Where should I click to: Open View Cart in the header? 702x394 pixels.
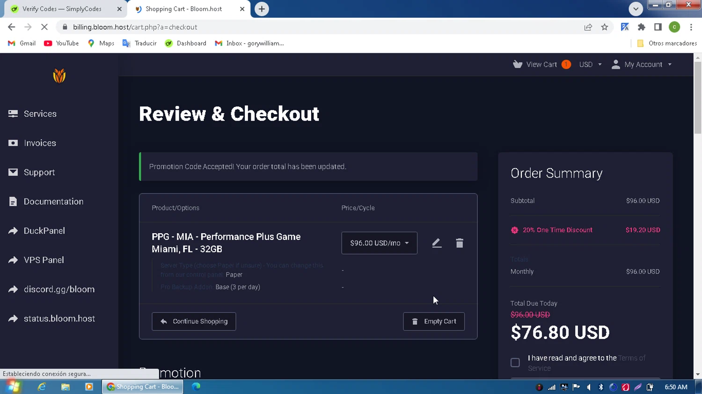click(541, 64)
